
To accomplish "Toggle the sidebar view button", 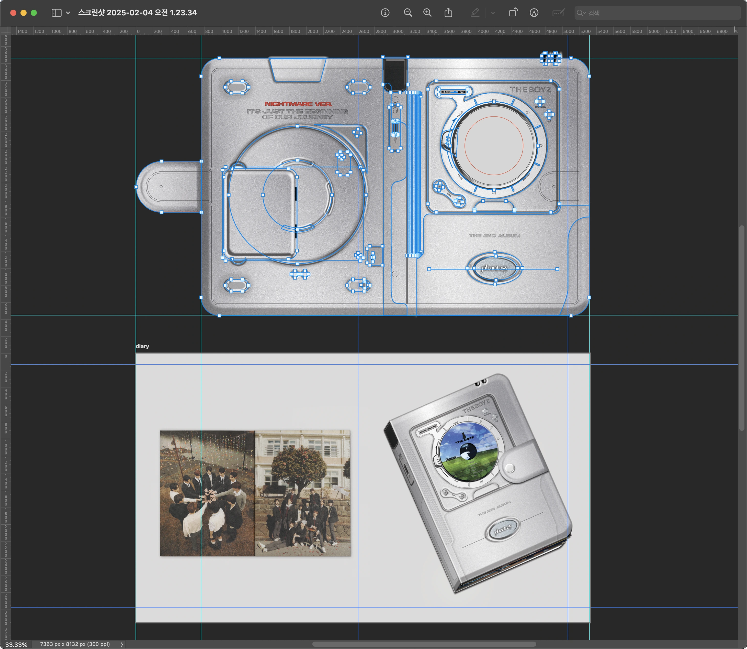I will (x=56, y=13).
